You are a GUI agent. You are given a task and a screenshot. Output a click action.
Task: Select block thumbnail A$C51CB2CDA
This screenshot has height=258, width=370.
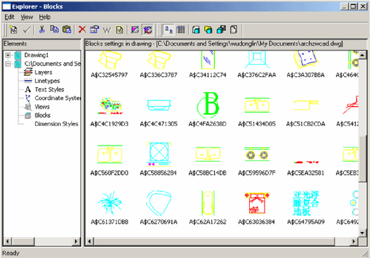click(306, 105)
